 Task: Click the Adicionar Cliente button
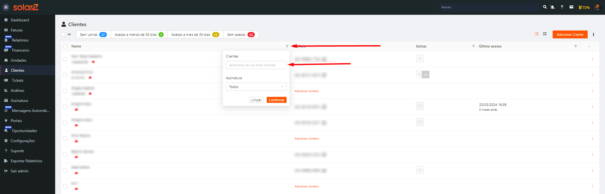point(570,35)
